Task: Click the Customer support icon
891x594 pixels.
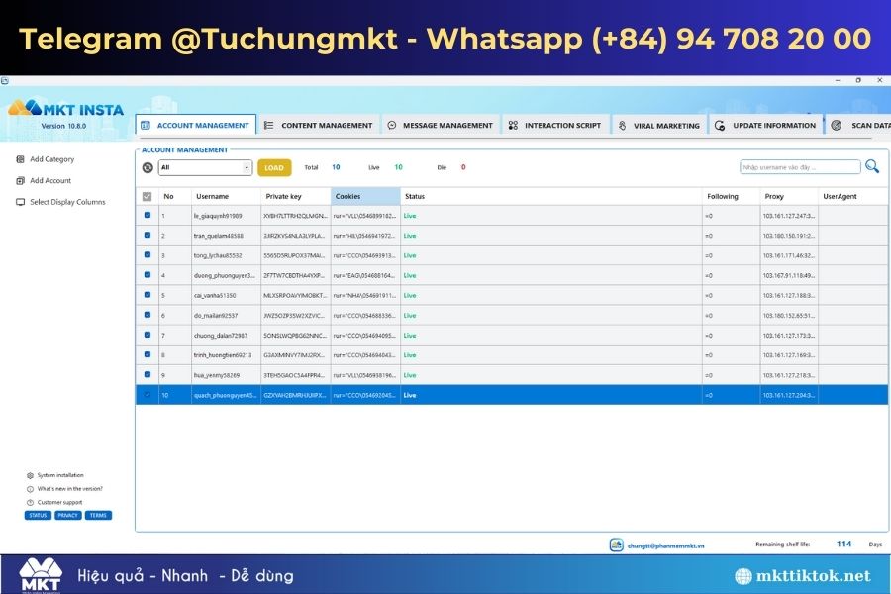Action: [x=30, y=503]
